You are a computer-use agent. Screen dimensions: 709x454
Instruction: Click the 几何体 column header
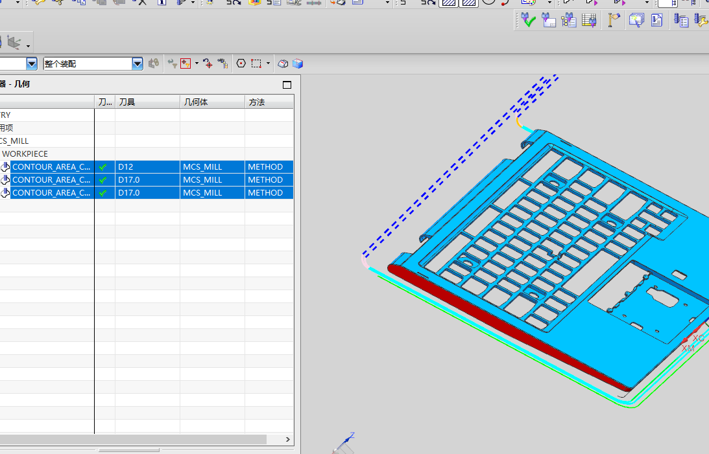pyautogui.click(x=212, y=102)
